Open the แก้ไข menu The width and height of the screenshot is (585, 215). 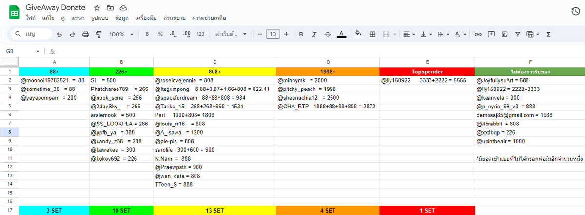48,18
